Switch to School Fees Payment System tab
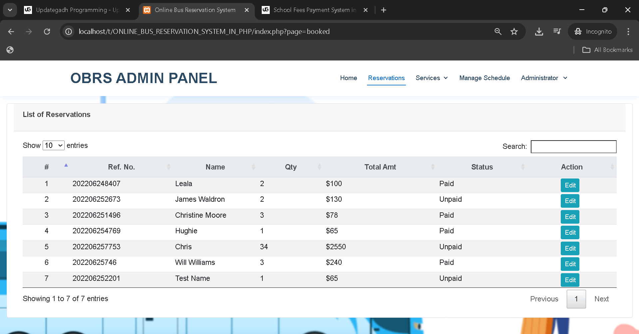Screen dimensions: 639x334 314,10
